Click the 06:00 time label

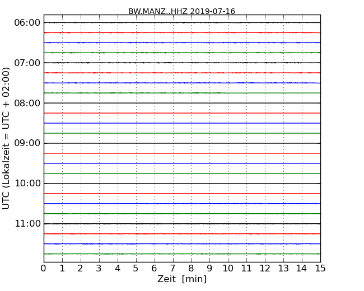coord(27,23)
